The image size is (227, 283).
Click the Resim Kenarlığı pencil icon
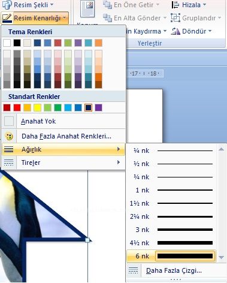tap(7, 18)
